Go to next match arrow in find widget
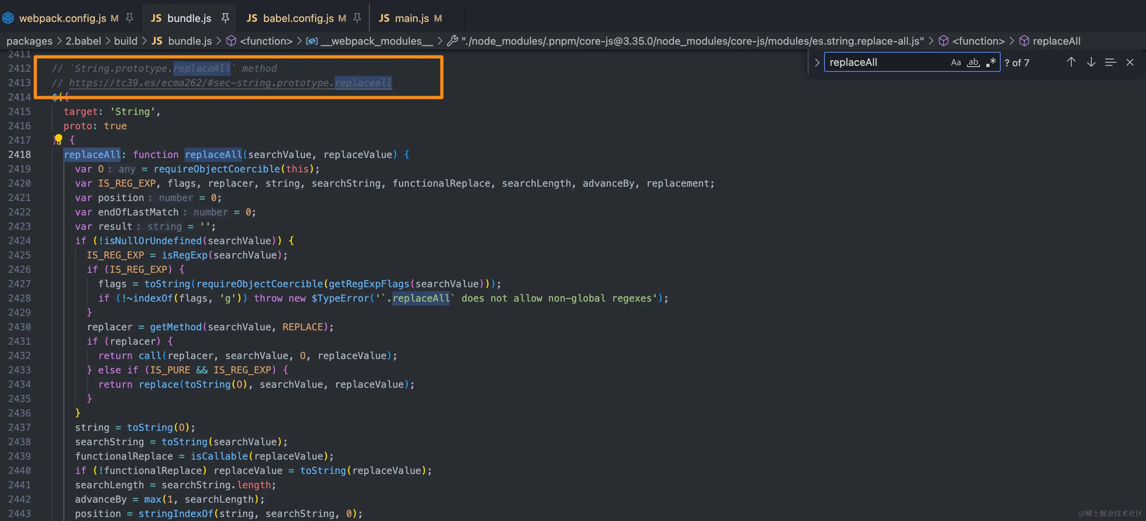The width and height of the screenshot is (1146, 521). coord(1091,62)
